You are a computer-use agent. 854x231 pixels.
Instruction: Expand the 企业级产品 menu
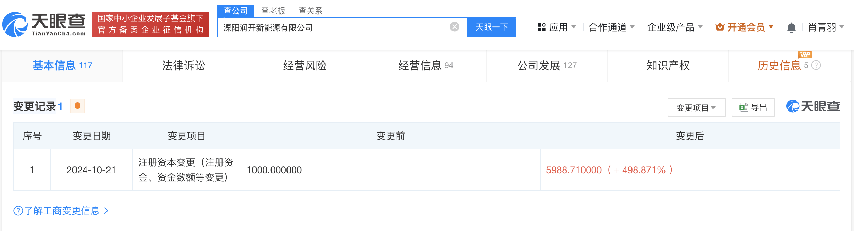click(x=675, y=27)
